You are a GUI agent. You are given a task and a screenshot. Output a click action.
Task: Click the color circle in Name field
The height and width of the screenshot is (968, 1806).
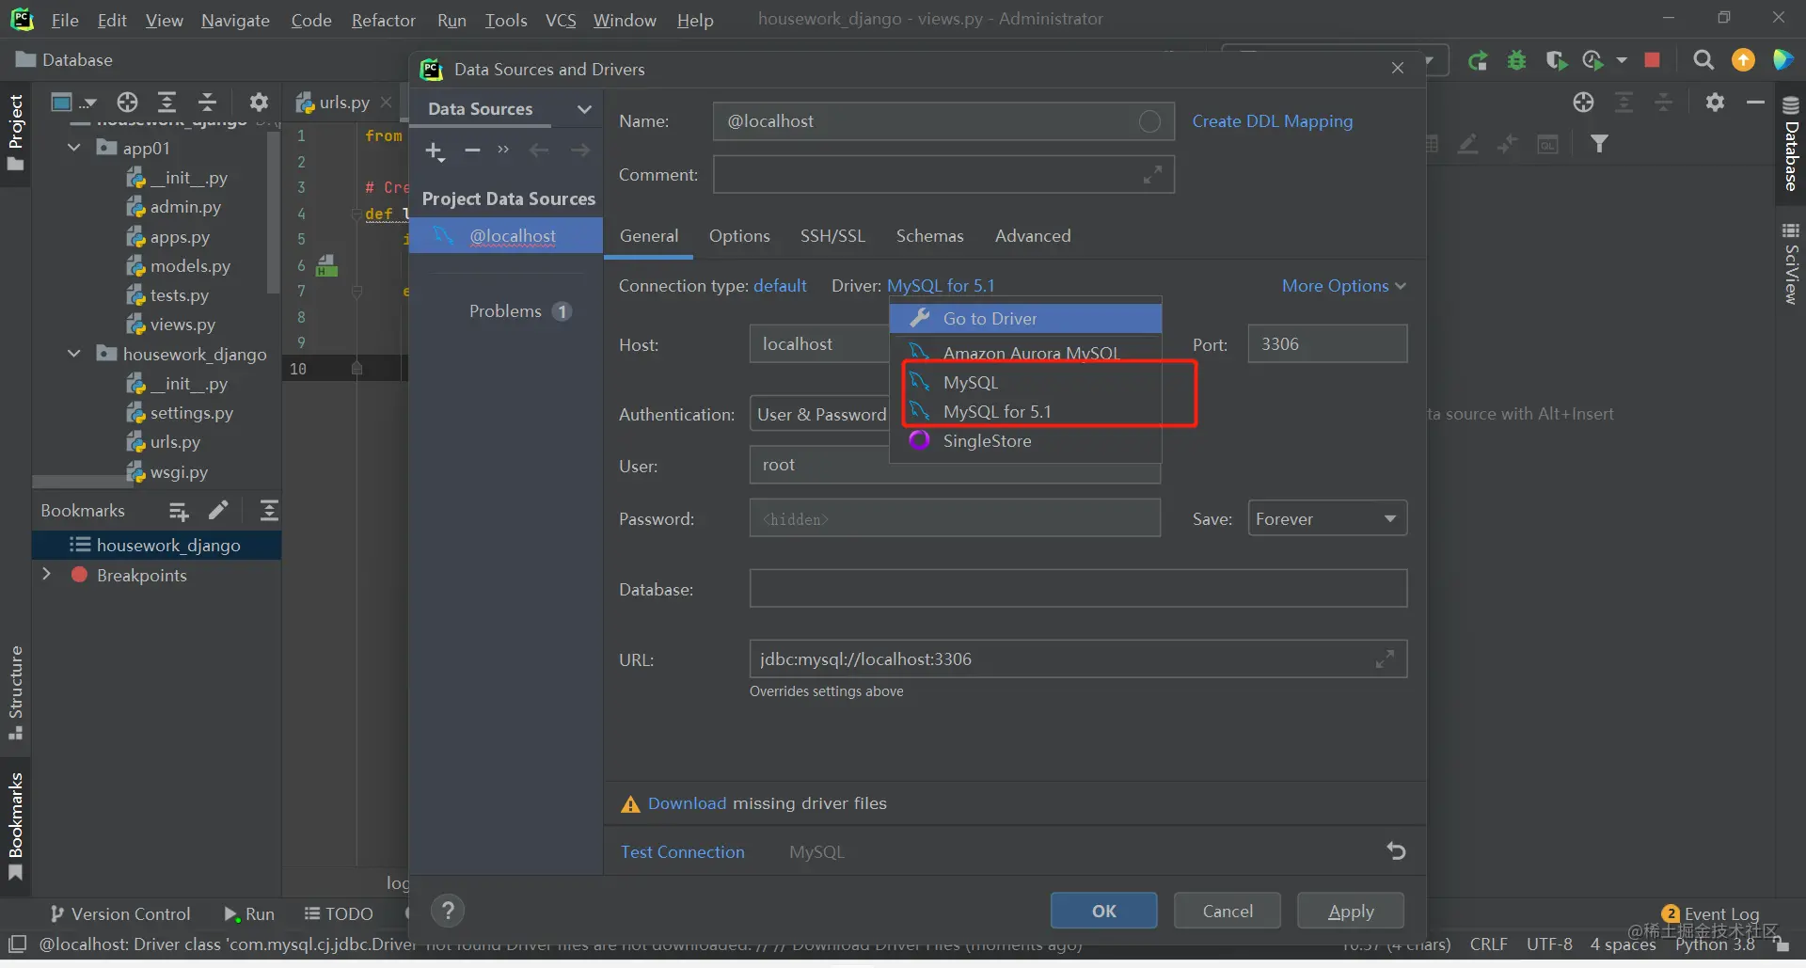(1149, 121)
